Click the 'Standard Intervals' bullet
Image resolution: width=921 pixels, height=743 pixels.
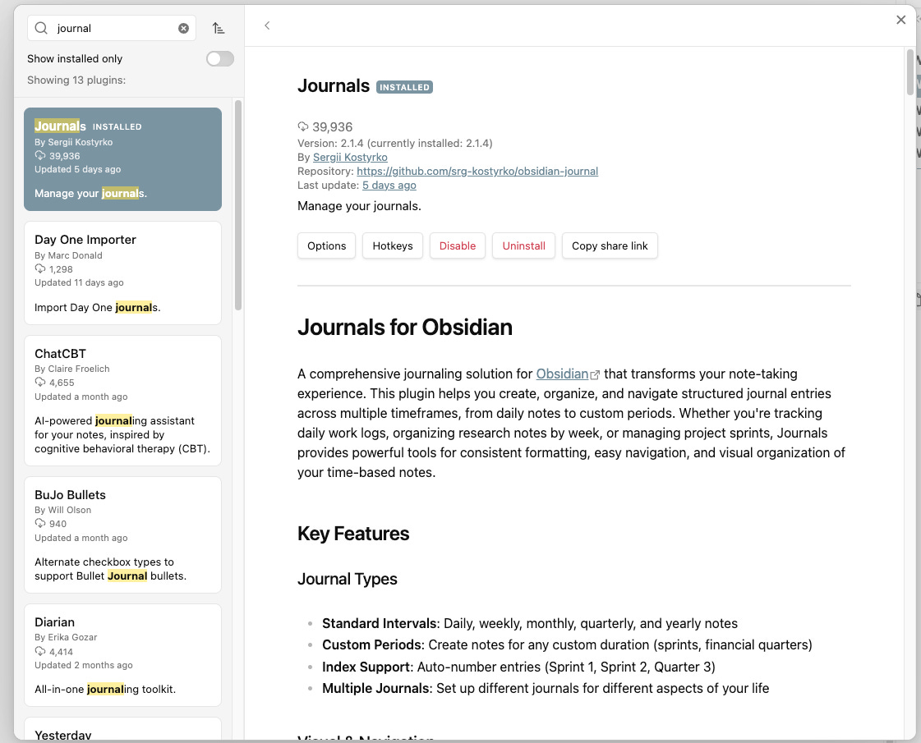[x=530, y=623]
